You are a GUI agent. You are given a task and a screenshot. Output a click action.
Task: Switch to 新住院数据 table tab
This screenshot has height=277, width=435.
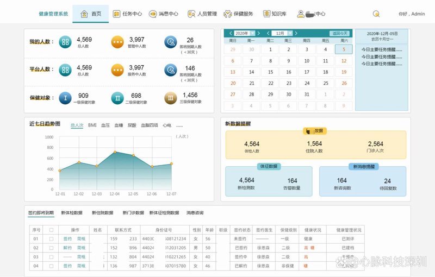pos(102,213)
